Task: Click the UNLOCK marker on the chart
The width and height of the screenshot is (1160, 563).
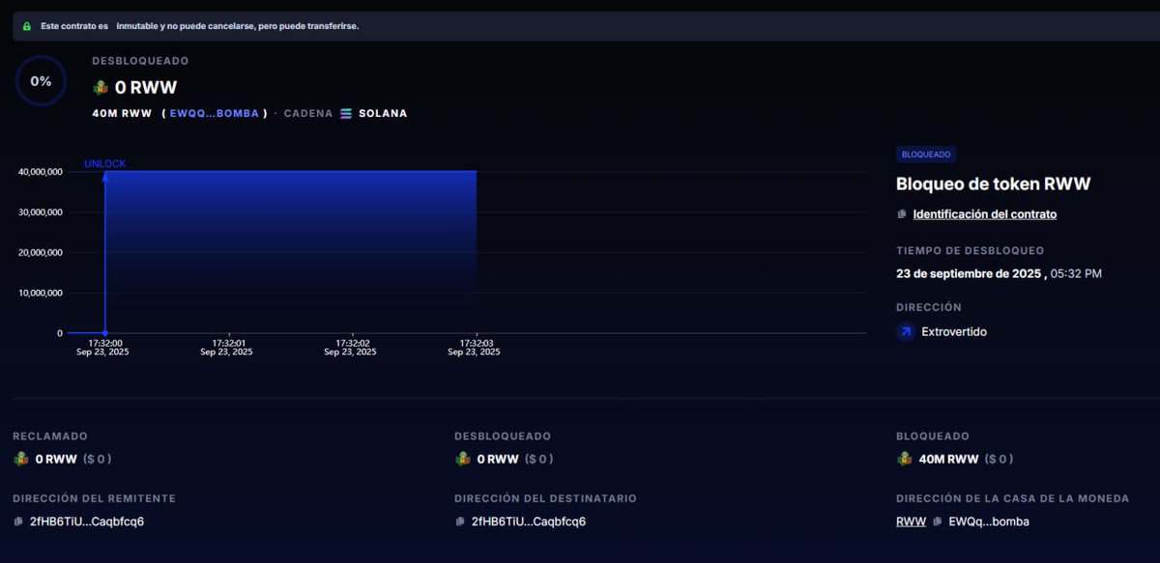Action: [104, 163]
